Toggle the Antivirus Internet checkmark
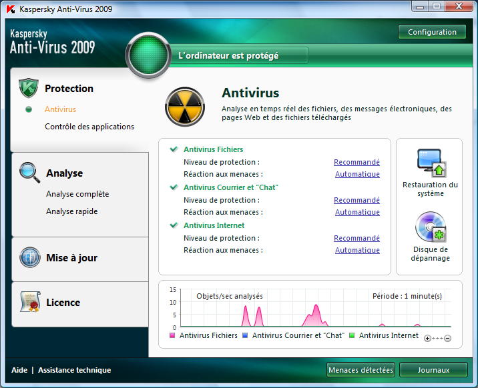The width and height of the screenshot is (478, 388). coord(174,225)
